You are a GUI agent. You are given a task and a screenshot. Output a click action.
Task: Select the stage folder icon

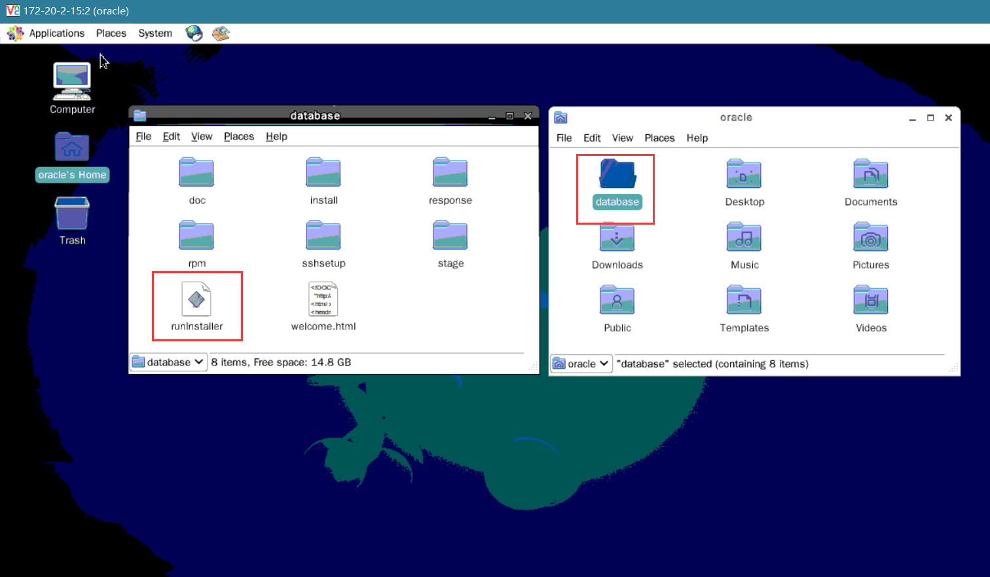(450, 234)
